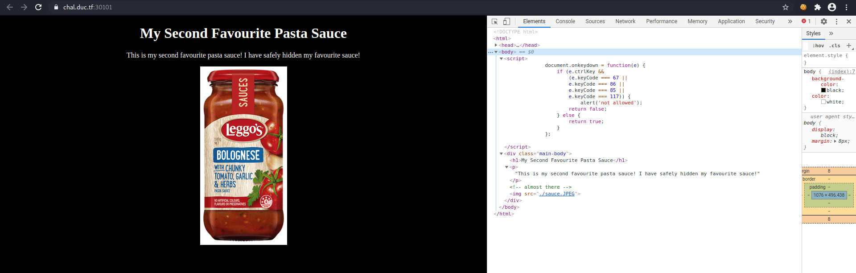Activate the inspect element picker

tap(494, 21)
